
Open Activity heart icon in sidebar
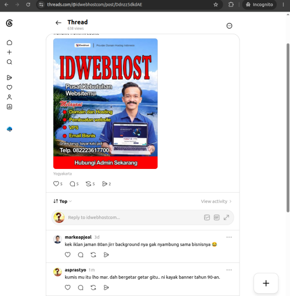9,88
